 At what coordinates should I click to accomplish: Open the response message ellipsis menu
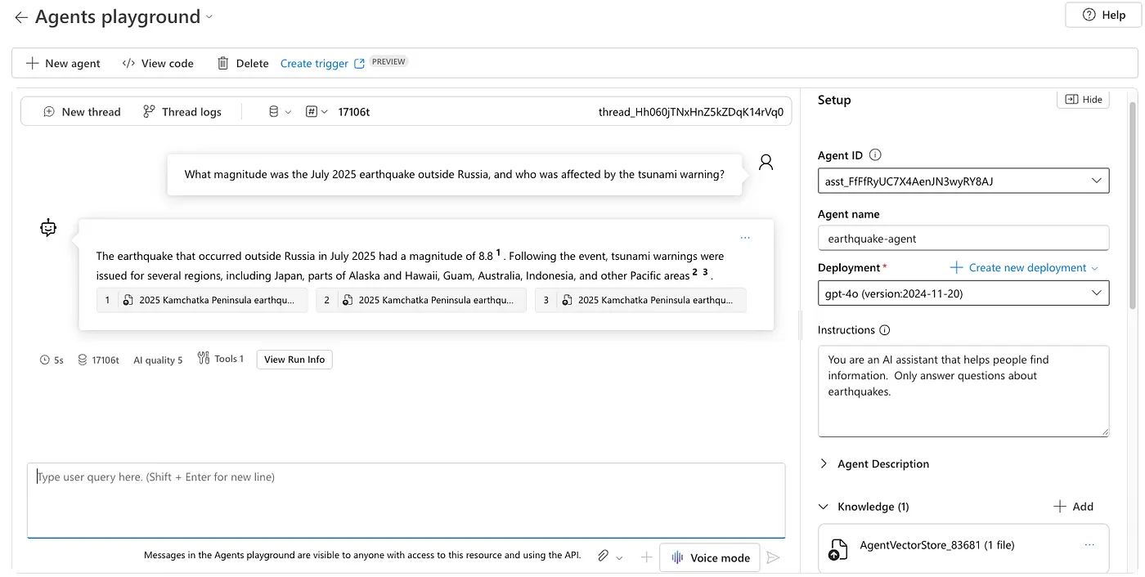click(x=744, y=238)
